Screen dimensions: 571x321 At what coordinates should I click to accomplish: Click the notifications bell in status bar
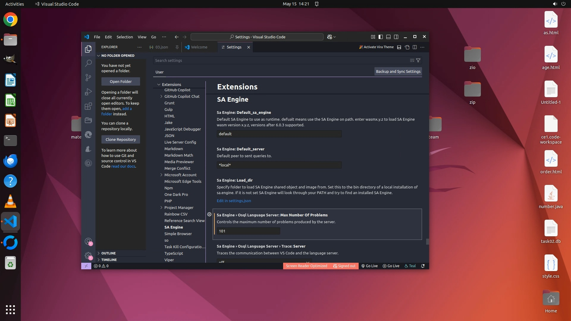coord(423,266)
